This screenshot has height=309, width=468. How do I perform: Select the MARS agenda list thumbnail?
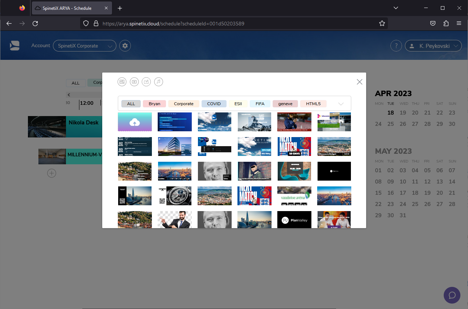coord(135,147)
